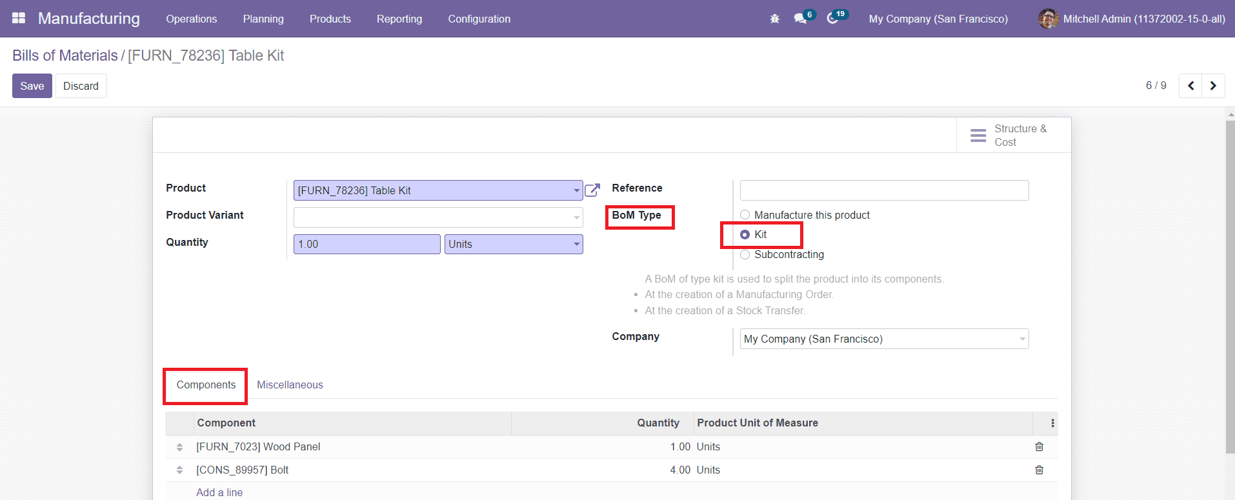1235x500 pixels.
Task: Click the debug bug icon
Action: (x=774, y=19)
